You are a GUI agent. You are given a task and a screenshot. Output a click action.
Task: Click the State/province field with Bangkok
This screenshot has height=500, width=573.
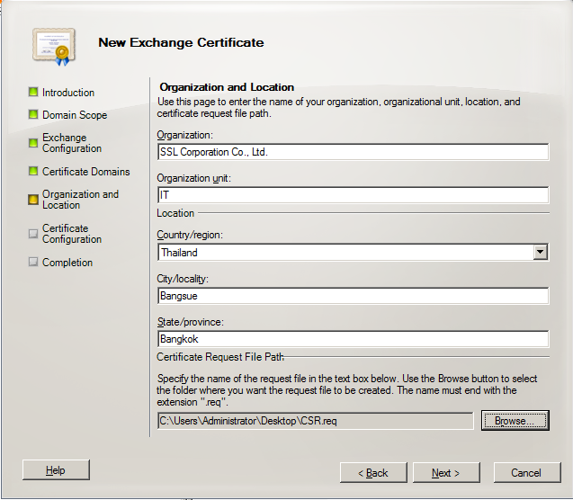coord(353,339)
